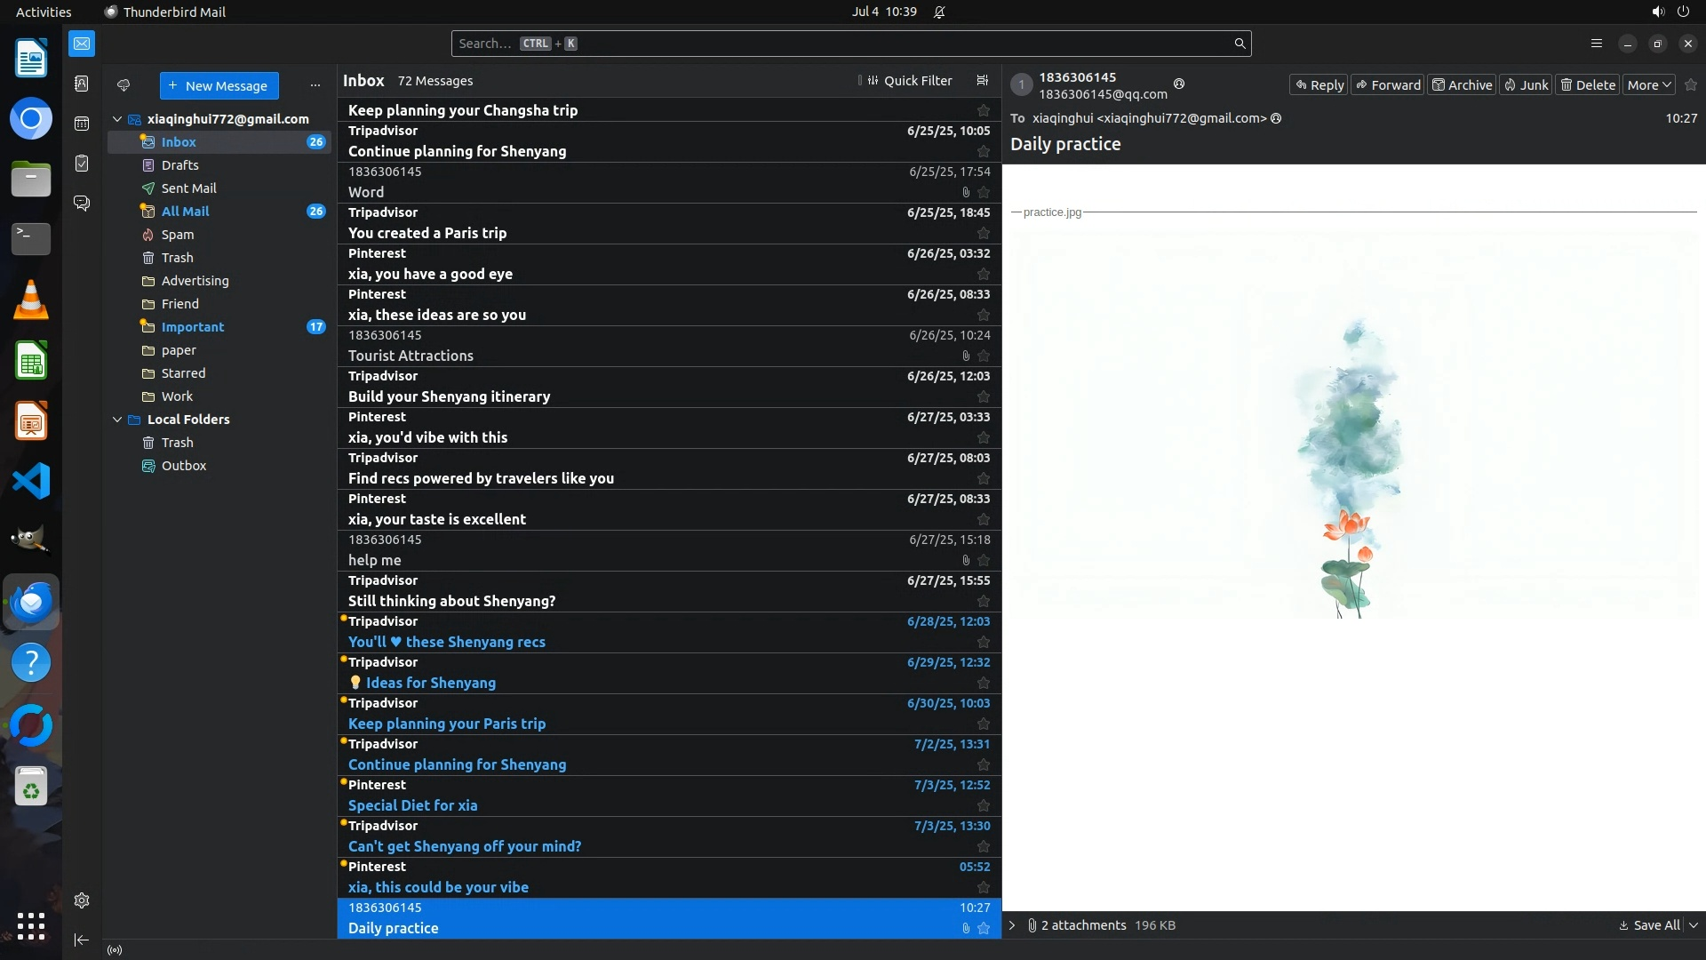This screenshot has width=1706, height=960.
Task: Open the Address Book space icon
Action: [x=82, y=84]
